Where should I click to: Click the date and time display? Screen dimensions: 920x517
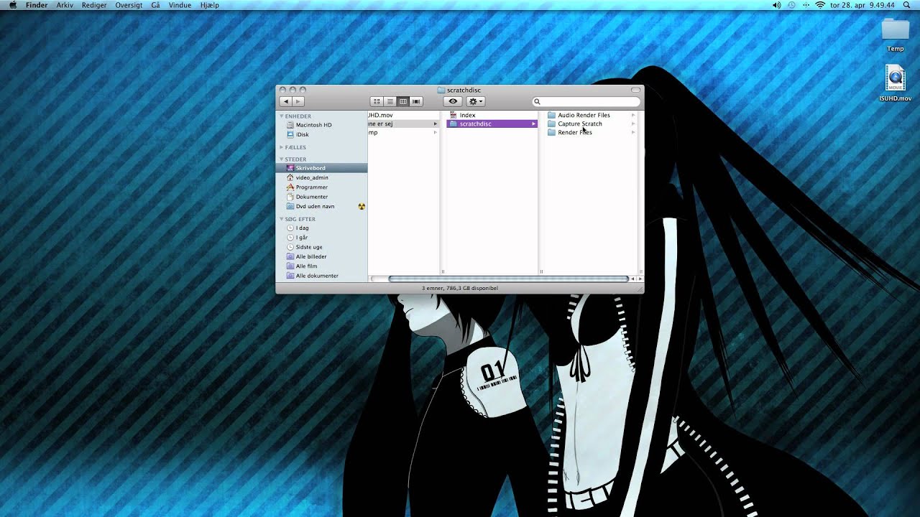(x=862, y=5)
